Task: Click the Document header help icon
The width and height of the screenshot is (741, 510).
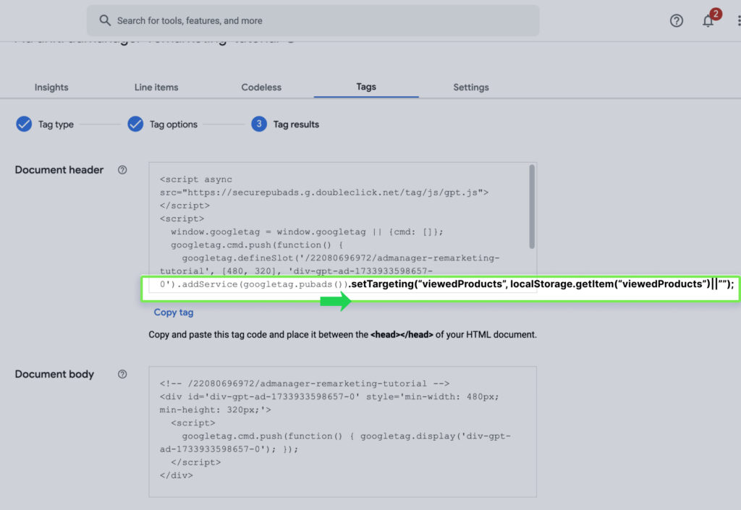Action: tap(122, 170)
